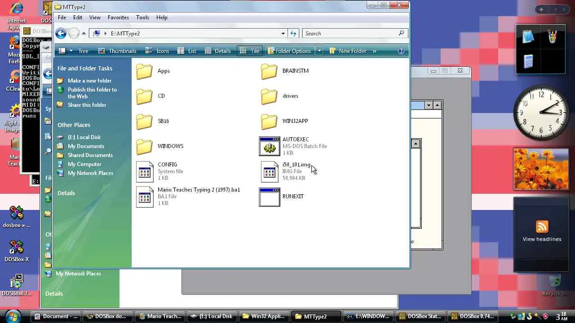
Task: Select the SB16 folder icon
Action: (144, 122)
